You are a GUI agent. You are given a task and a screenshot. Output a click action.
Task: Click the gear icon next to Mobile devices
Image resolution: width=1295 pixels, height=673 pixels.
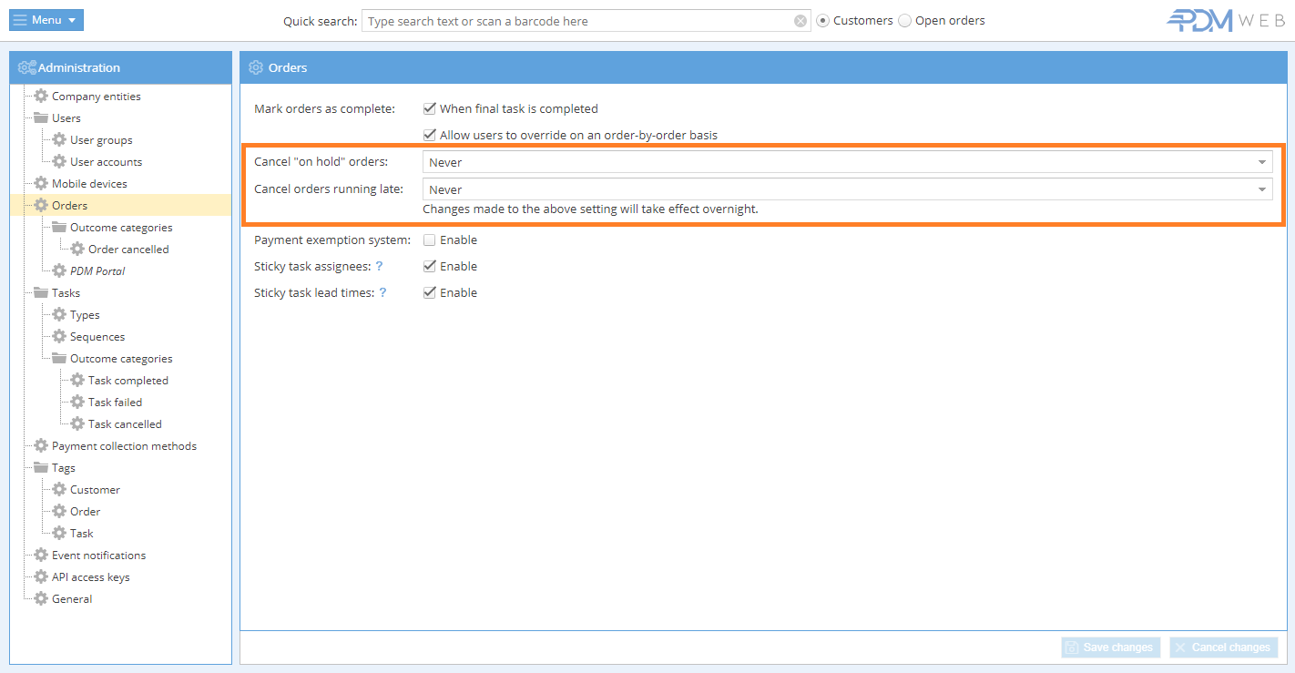(41, 184)
